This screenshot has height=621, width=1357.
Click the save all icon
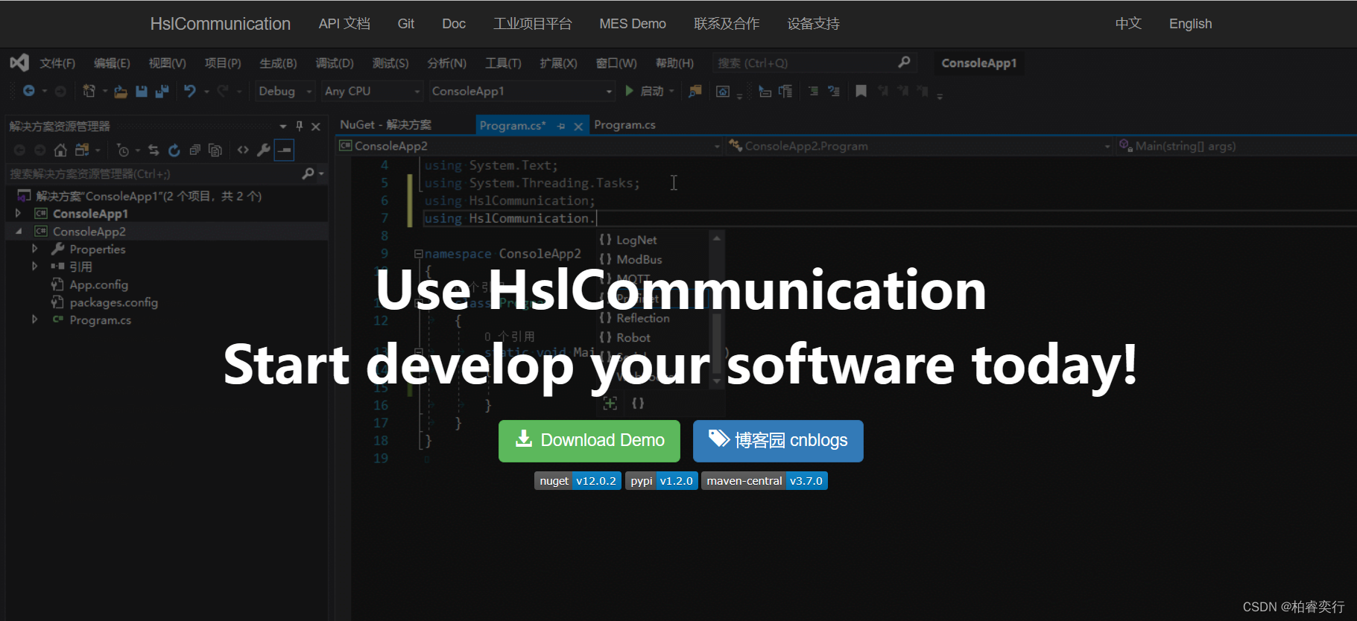point(162,92)
